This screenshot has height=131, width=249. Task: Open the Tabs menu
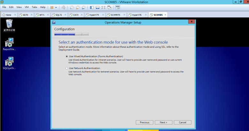point(34,7)
